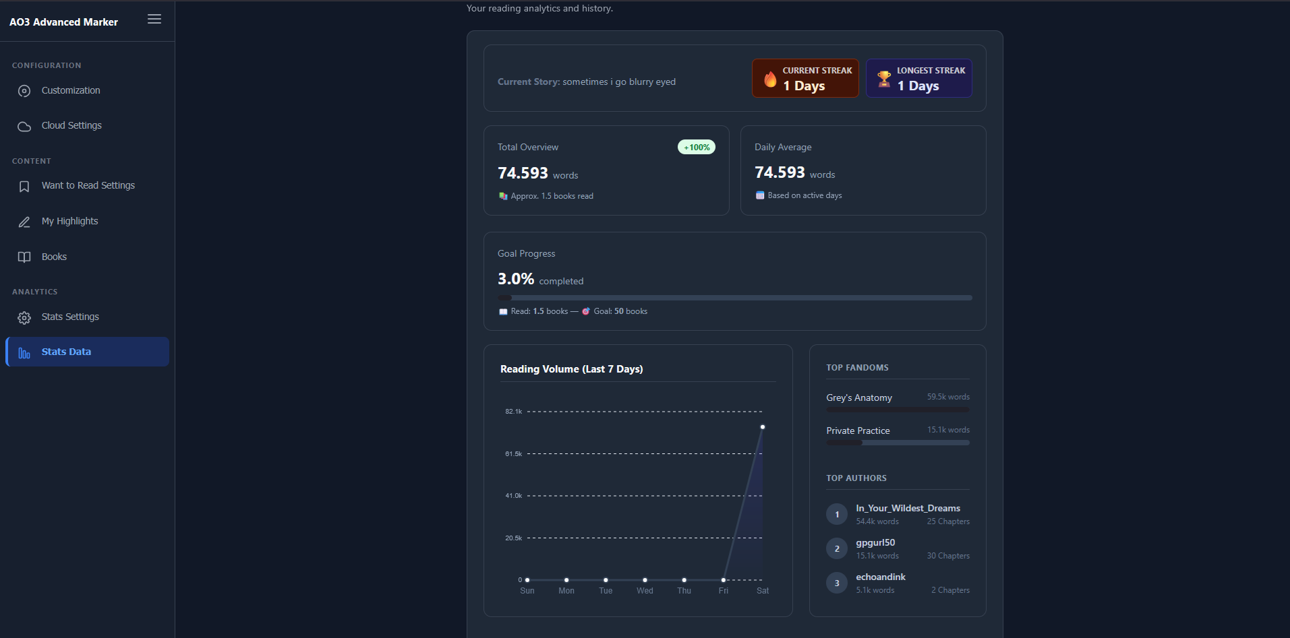Click author gpgurl50 entry
The height and width of the screenshot is (638, 1290).
tap(898, 548)
